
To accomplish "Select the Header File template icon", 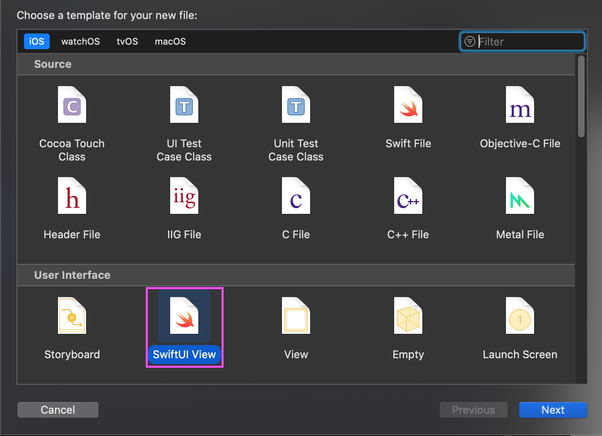I will click(72, 196).
